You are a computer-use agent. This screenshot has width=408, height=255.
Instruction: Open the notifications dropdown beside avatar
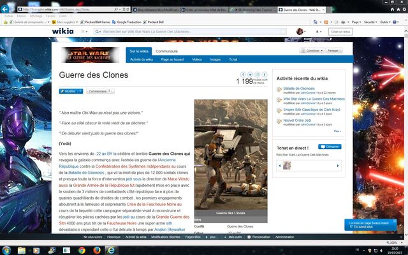319,31
